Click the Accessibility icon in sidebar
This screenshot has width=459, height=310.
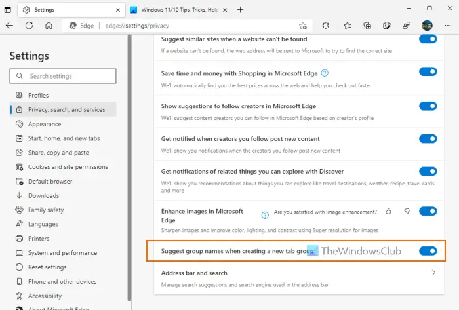[x=19, y=296]
